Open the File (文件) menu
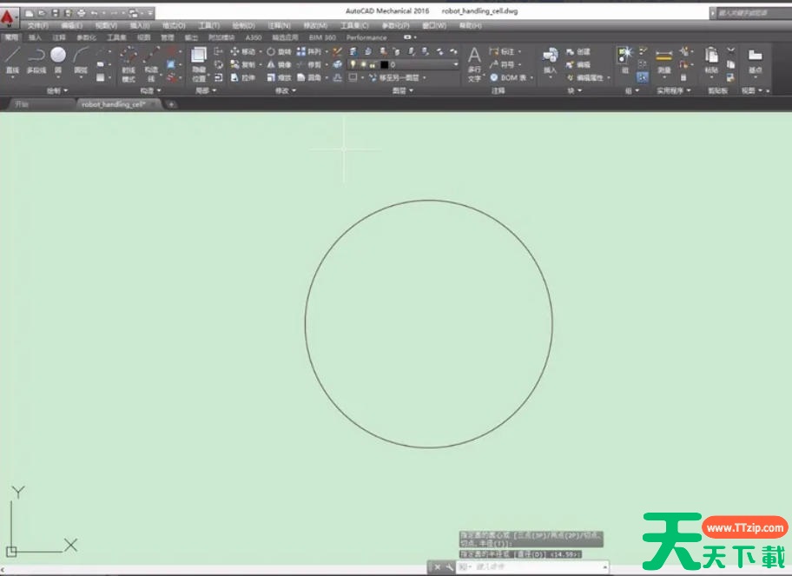The height and width of the screenshot is (576, 792). (x=38, y=26)
